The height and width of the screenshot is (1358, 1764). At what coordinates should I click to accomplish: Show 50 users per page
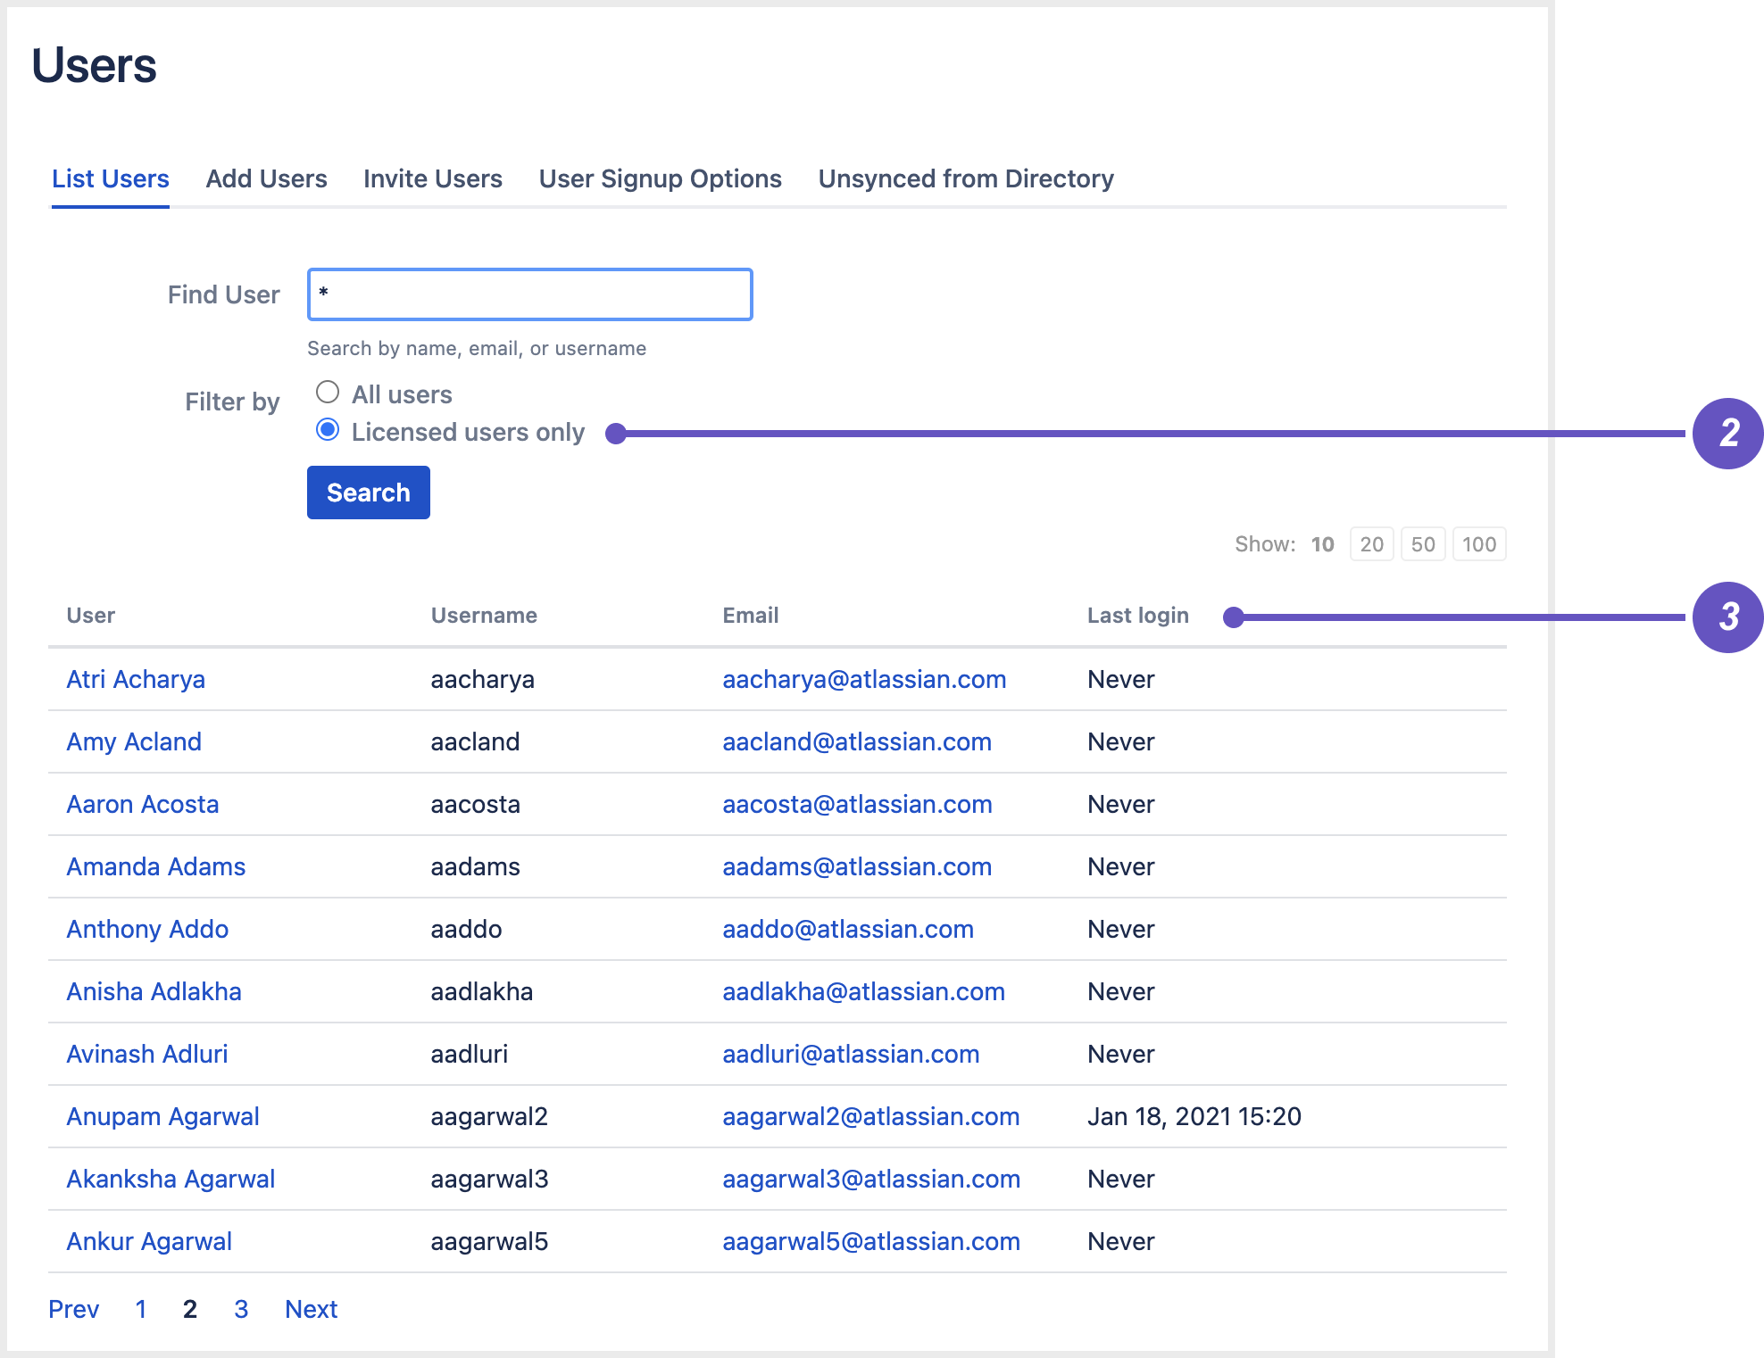click(1423, 543)
